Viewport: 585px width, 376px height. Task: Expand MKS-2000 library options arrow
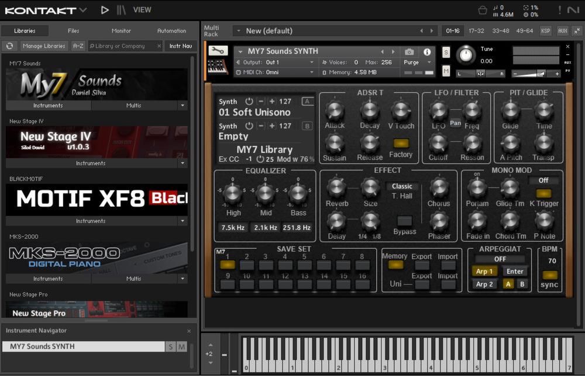[x=183, y=279]
